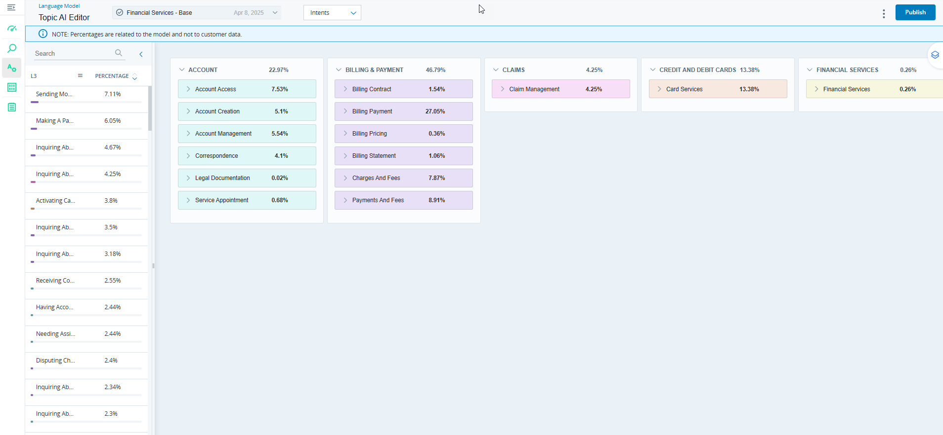Collapse the ACCOUNT category
The width and height of the screenshot is (943, 435).
(182, 70)
